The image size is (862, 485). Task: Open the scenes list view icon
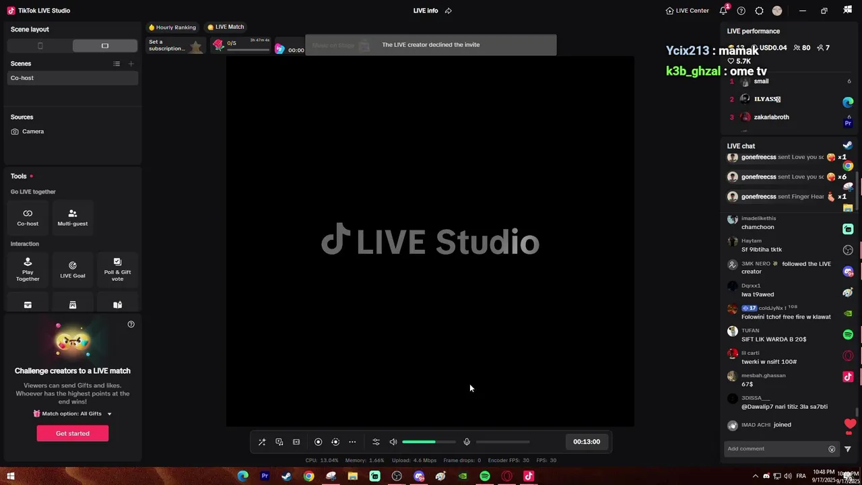[x=117, y=63]
